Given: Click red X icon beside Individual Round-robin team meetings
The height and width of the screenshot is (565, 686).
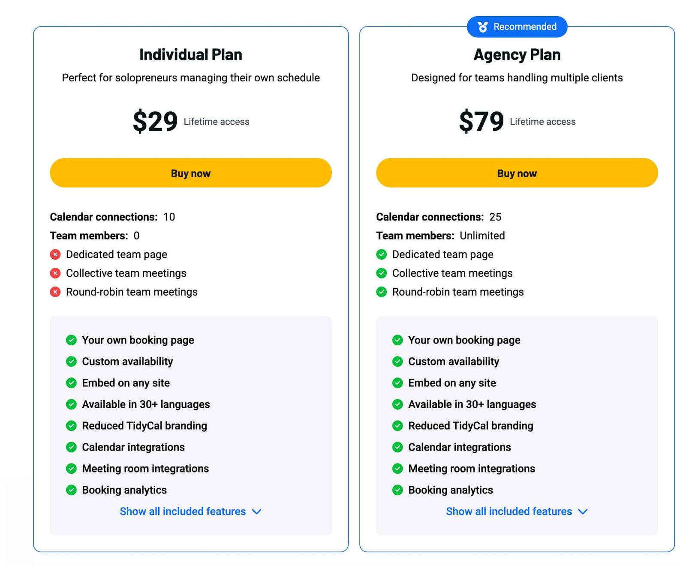Looking at the screenshot, I should [55, 292].
